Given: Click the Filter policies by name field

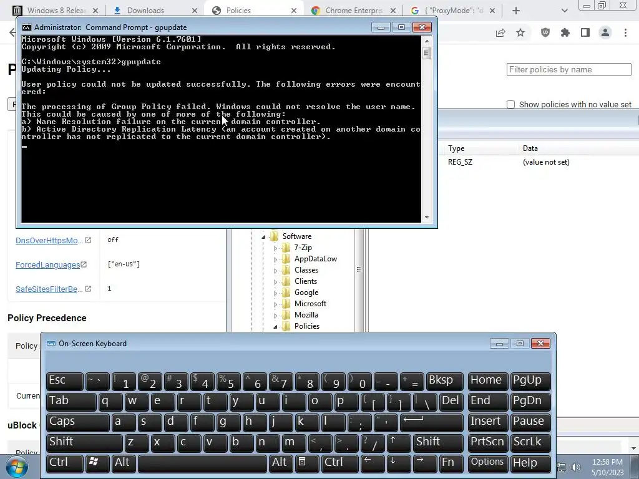Looking at the screenshot, I should click(x=569, y=69).
